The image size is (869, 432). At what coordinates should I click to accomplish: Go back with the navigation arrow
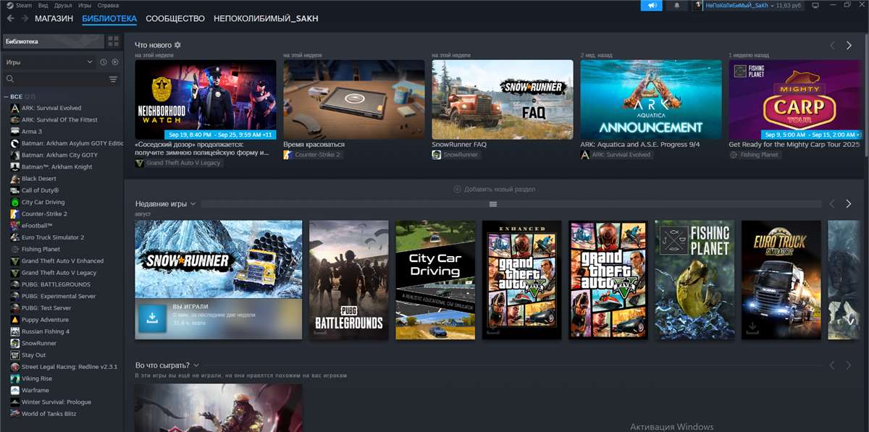[x=10, y=19]
